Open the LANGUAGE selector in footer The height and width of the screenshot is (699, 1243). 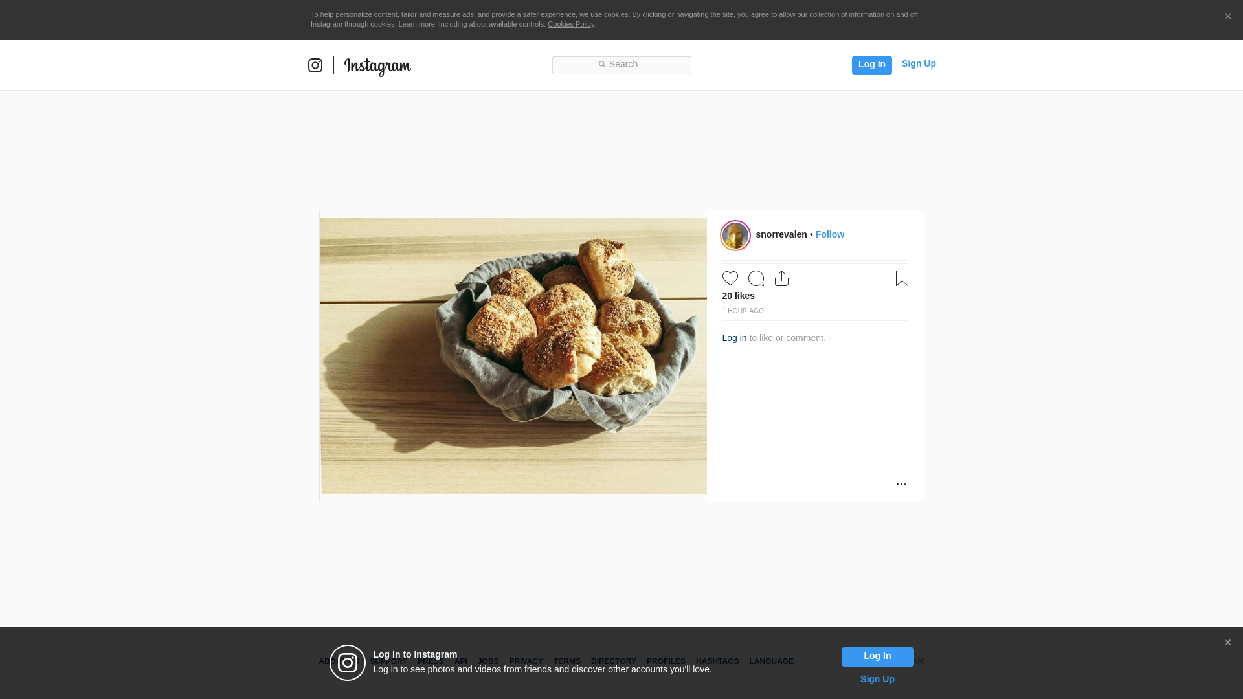(x=771, y=661)
